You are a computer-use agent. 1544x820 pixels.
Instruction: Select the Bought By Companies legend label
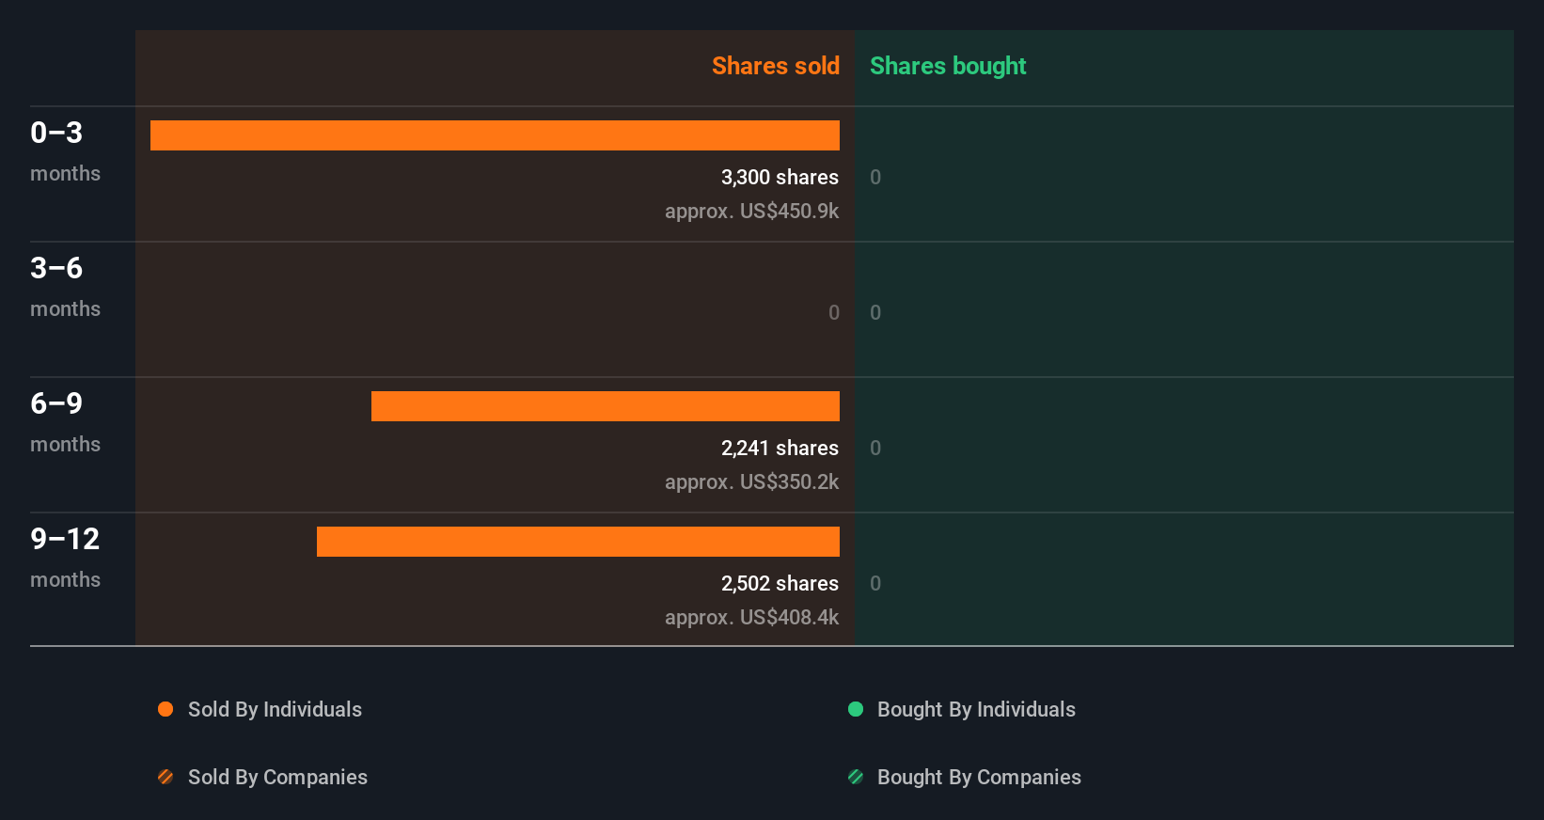[x=979, y=777]
